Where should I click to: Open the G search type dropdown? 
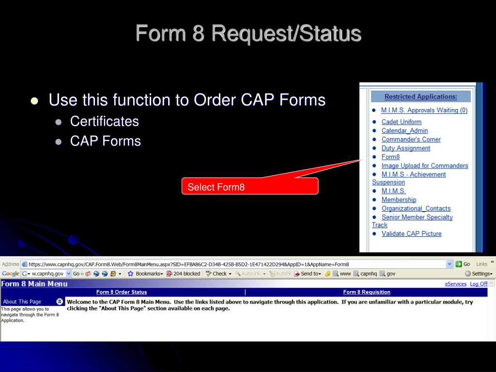[26, 274]
